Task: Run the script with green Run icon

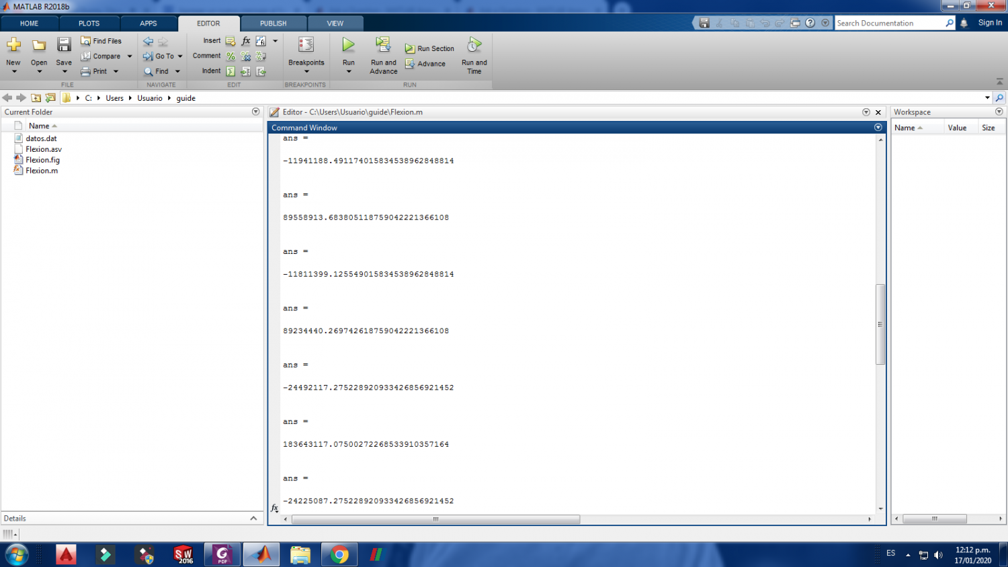Action: [348, 45]
